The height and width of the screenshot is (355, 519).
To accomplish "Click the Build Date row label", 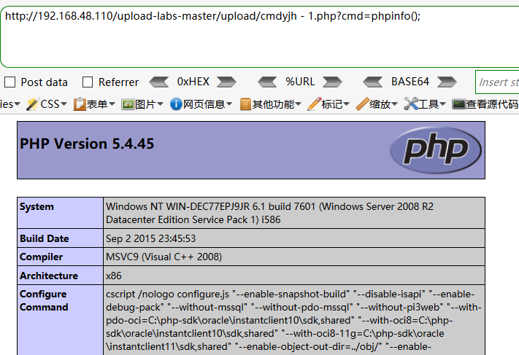I will click(x=45, y=238).
